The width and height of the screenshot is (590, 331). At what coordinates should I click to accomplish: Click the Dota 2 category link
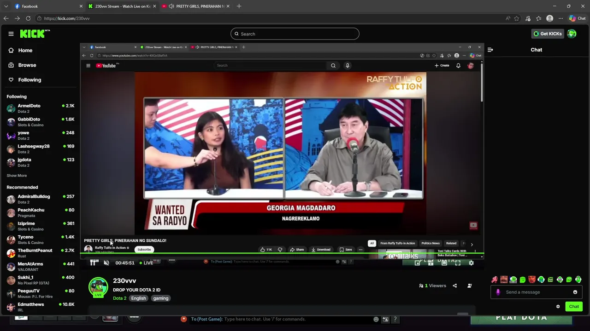(119, 298)
